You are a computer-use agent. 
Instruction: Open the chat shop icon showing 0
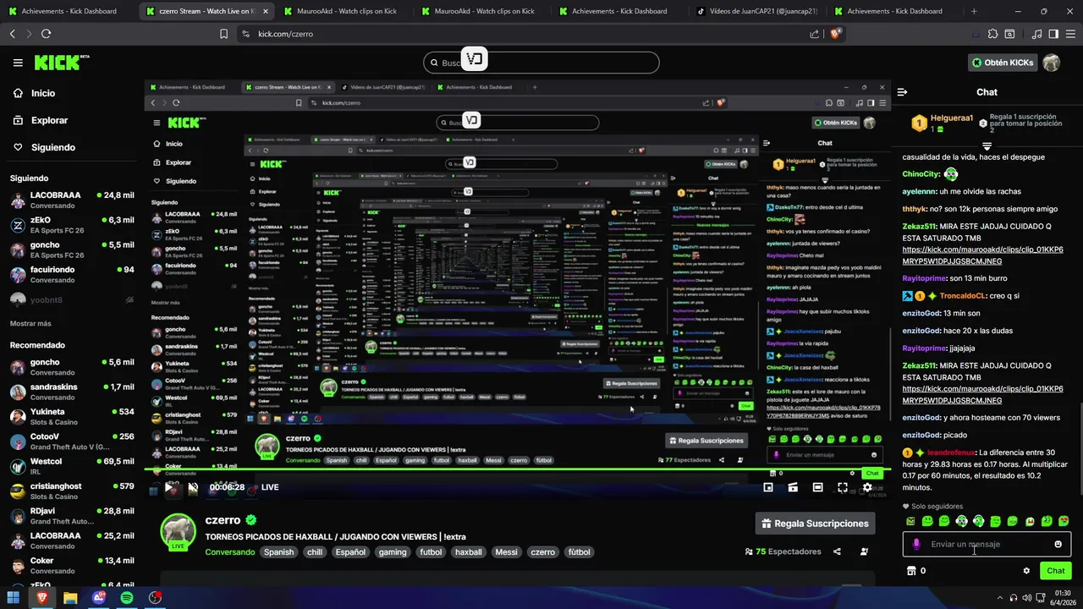tap(916, 571)
